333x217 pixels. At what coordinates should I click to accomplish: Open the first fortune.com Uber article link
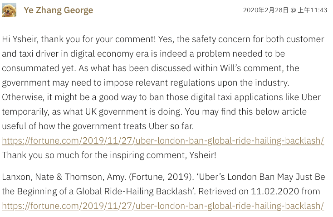(x=163, y=140)
